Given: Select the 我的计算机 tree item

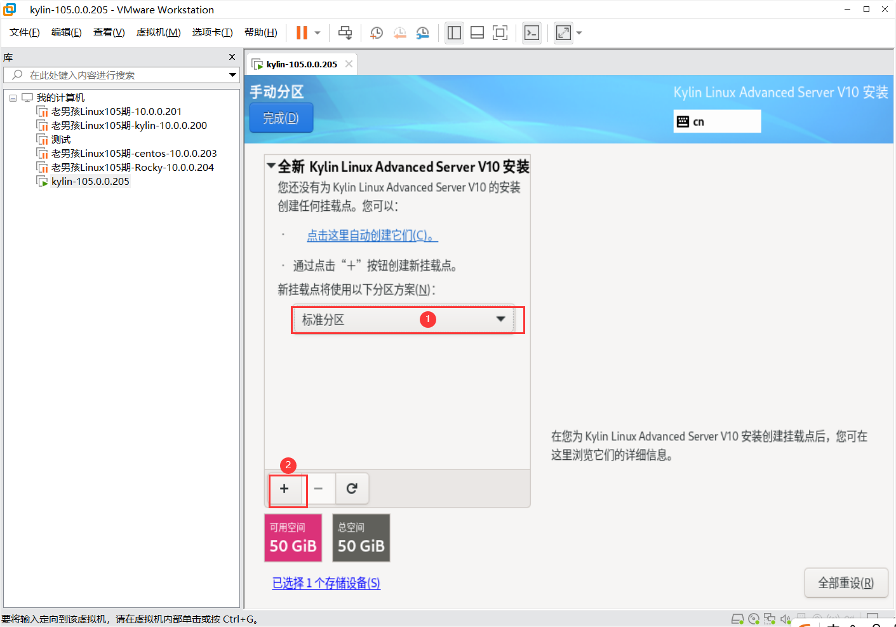Looking at the screenshot, I should tap(60, 98).
